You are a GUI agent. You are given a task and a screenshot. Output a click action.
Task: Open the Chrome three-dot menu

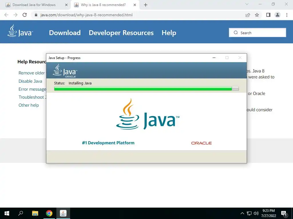click(x=287, y=15)
